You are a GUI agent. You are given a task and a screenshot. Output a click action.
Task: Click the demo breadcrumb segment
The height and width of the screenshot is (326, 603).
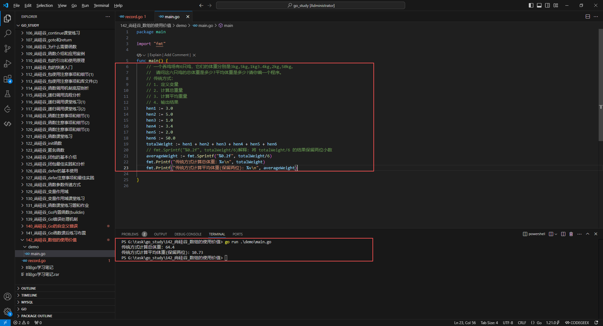click(x=181, y=25)
